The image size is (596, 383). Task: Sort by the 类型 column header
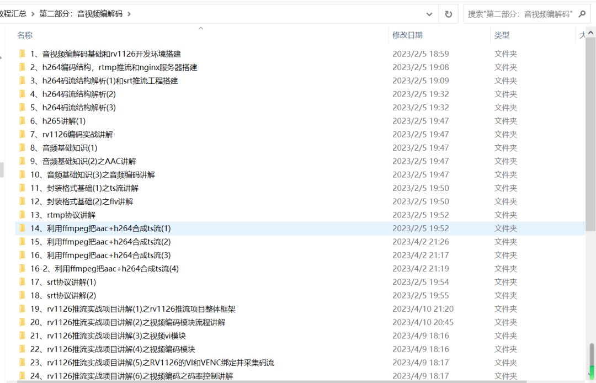tap(502, 35)
